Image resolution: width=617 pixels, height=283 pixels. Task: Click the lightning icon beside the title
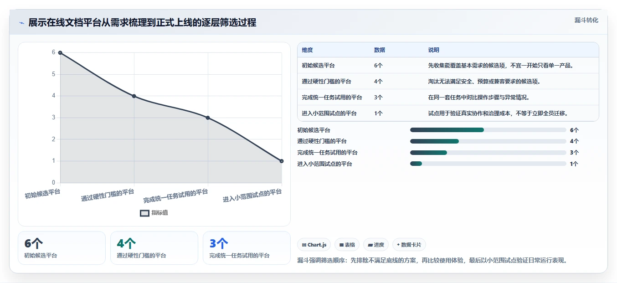[21, 23]
